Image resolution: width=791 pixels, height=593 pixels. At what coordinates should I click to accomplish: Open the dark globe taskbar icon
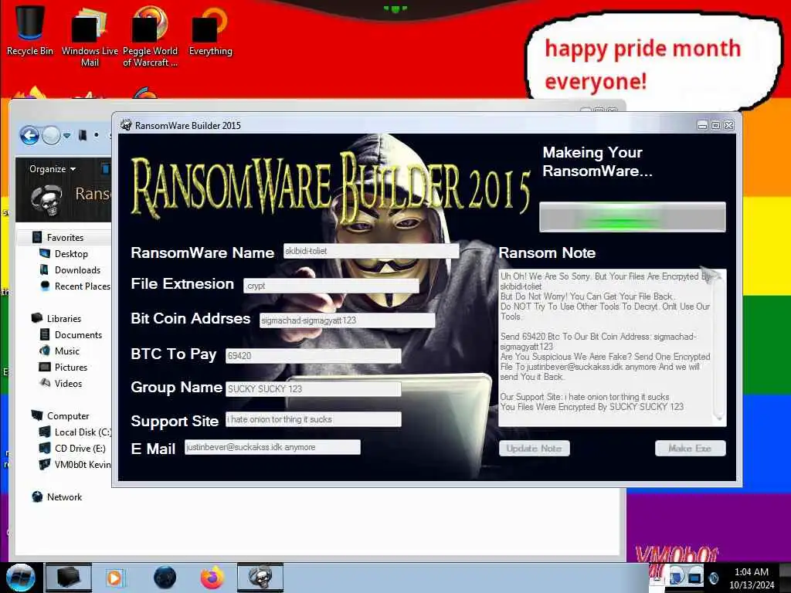tap(165, 578)
